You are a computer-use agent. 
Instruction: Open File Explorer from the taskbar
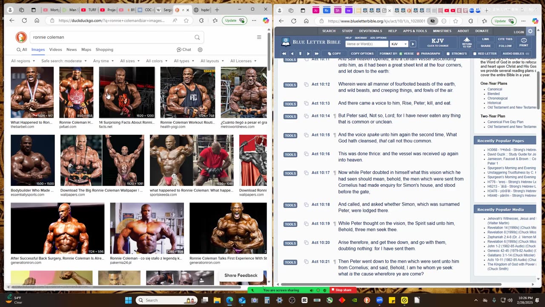coord(217,300)
